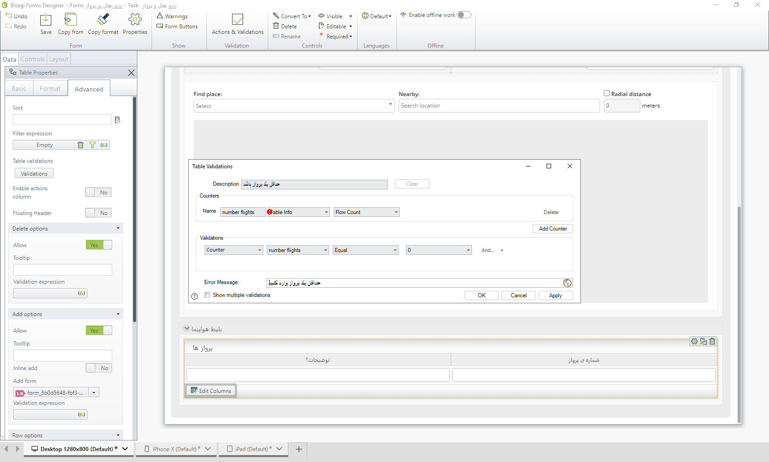Open Add options validation expression editor
The height and width of the screenshot is (462, 769).
point(81,414)
